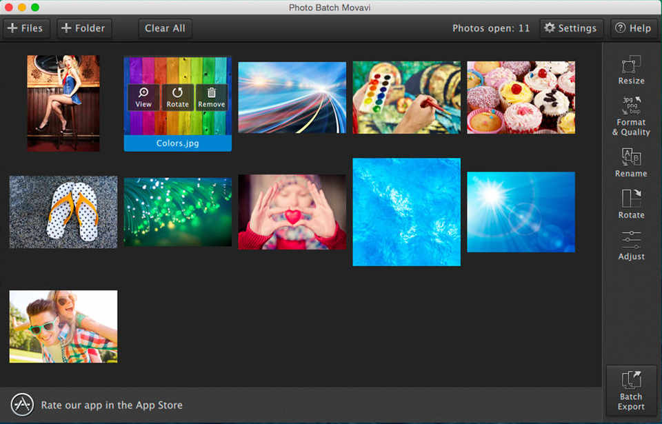Image resolution: width=662 pixels, height=424 pixels.
Task: Open the Help menu
Action: (632, 28)
